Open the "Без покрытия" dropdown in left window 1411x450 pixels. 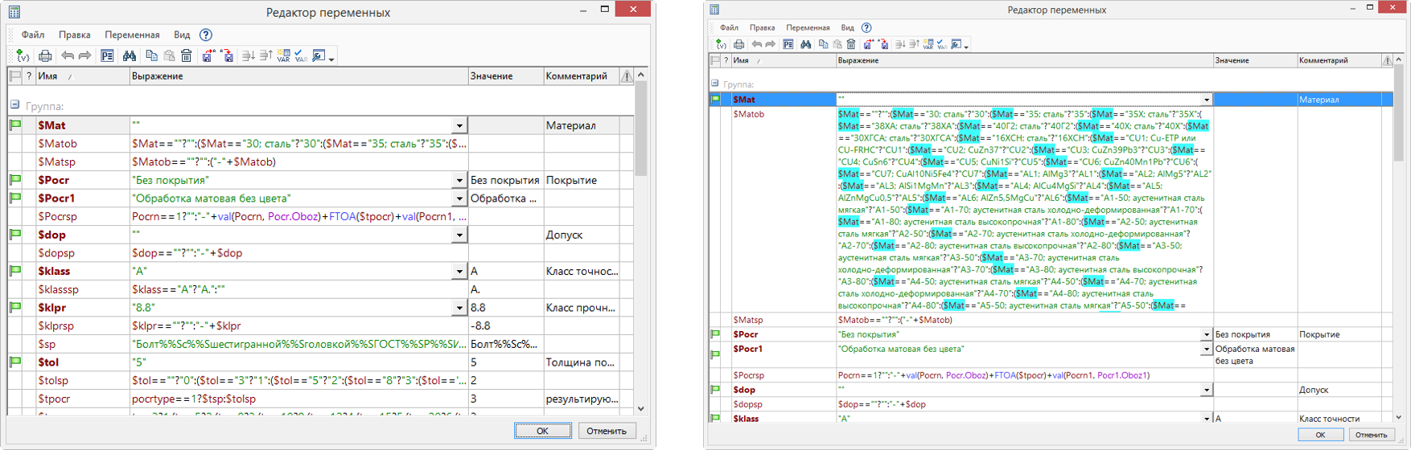pos(459,180)
